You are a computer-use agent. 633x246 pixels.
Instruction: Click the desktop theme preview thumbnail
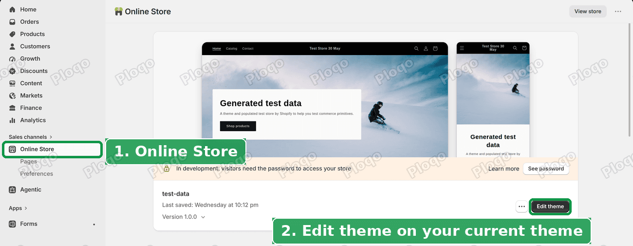[325, 99]
